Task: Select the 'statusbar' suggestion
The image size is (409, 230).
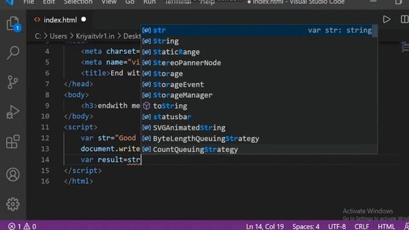Action: [x=257, y=117]
